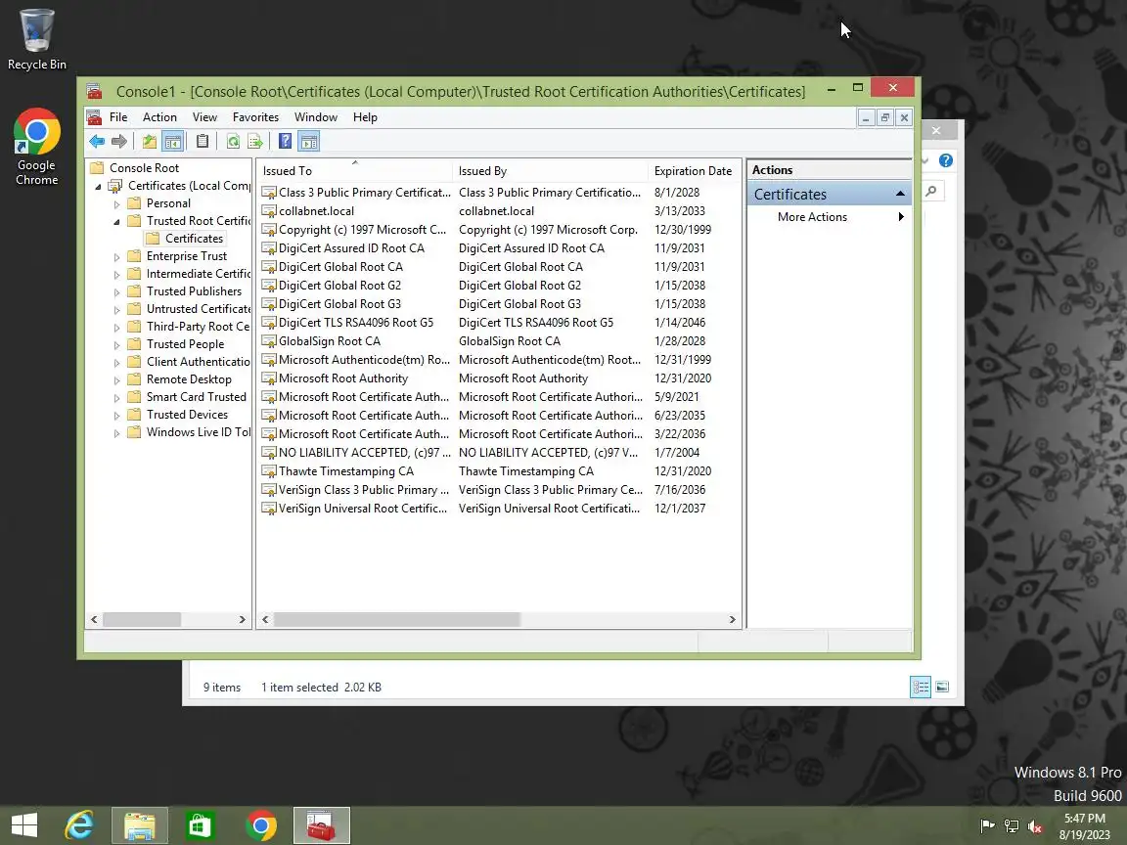Open the Google Chrome desktop shortcut
The height and width of the screenshot is (845, 1127).
coord(36,147)
